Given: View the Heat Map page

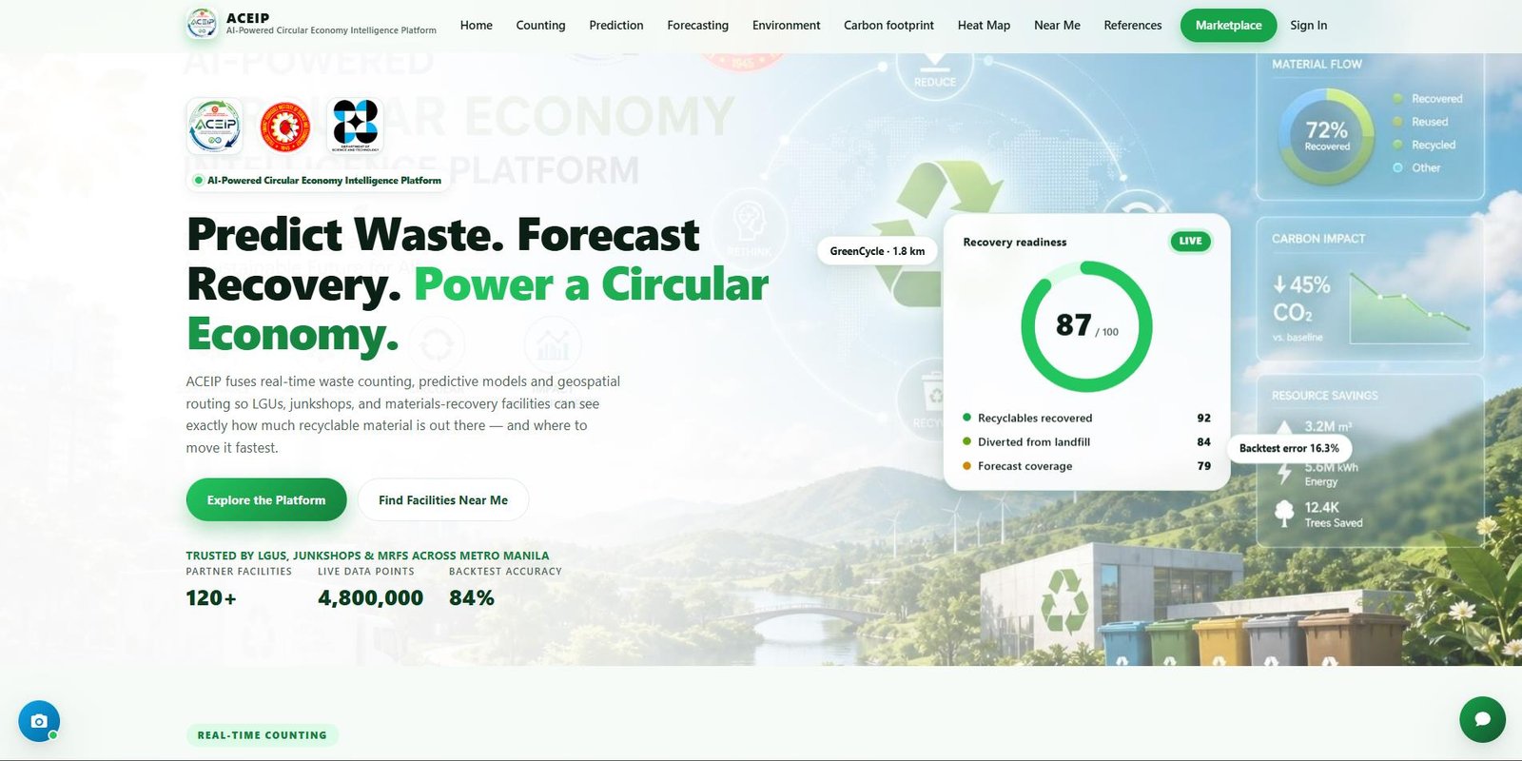Looking at the screenshot, I should click(984, 26).
